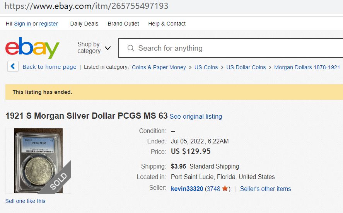Click the sold coin thumbnail image
The image size is (343, 213).
tap(38, 160)
